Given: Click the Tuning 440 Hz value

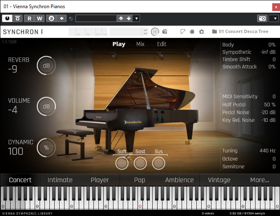Looking at the screenshot, I should click(267, 151).
